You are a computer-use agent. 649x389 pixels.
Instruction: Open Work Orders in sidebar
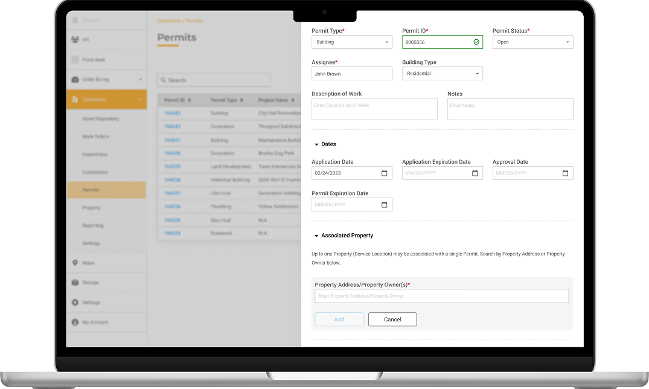click(x=95, y=137)
